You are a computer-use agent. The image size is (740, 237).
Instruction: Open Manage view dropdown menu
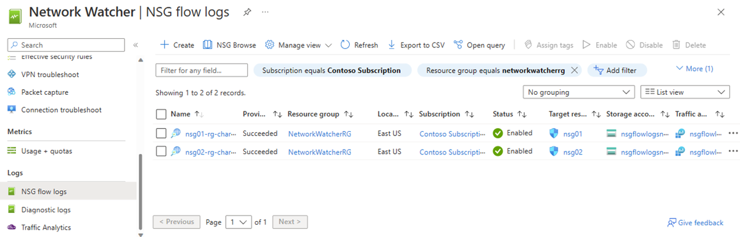point(298,45)
